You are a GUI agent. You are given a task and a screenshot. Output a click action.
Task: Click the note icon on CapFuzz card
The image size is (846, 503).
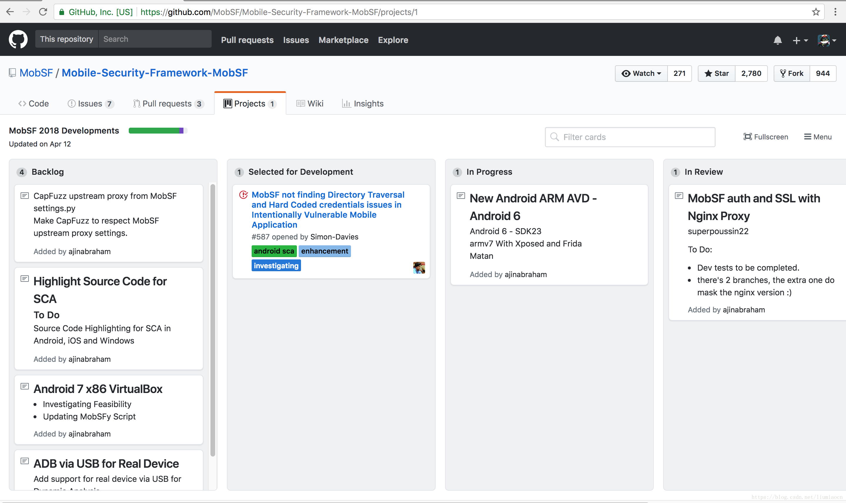tap(25, 196)
